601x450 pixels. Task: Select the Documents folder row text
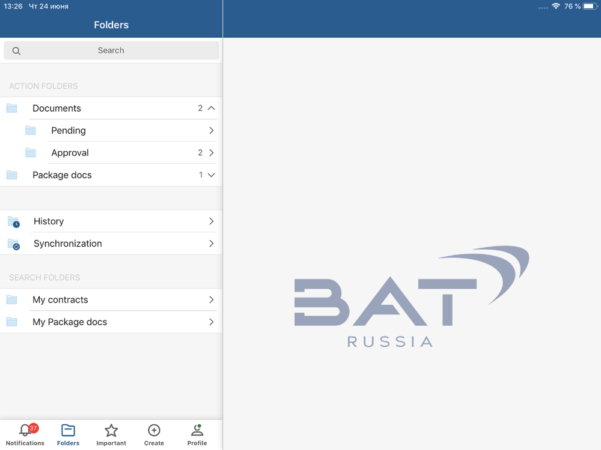point(56,108)
